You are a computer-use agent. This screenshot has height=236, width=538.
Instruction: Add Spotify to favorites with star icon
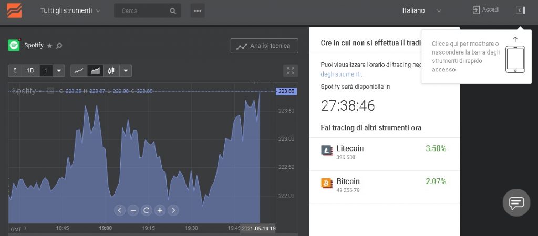50,46
